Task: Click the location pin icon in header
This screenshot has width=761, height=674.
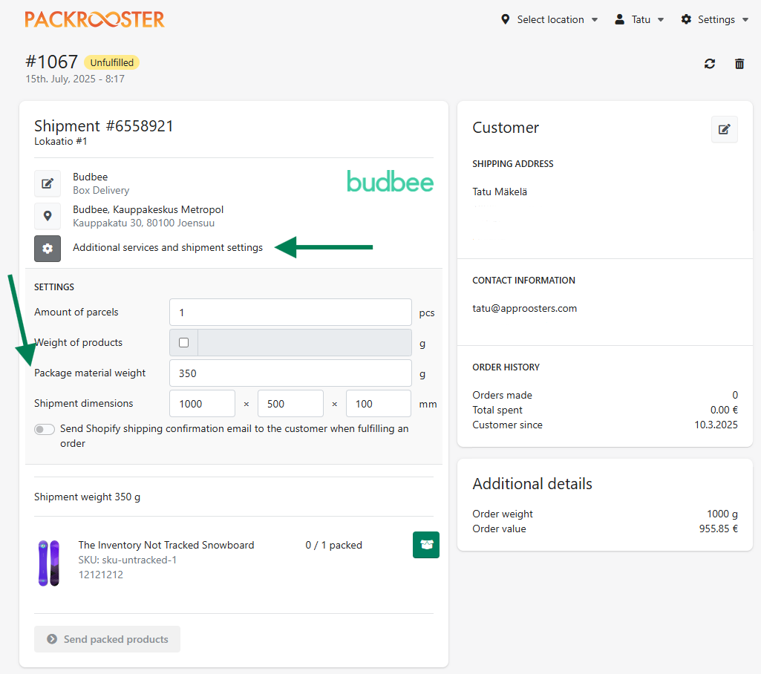Action: [506, 19]
